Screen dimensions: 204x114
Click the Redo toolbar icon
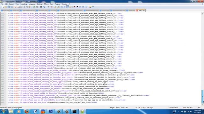(37, 7)
